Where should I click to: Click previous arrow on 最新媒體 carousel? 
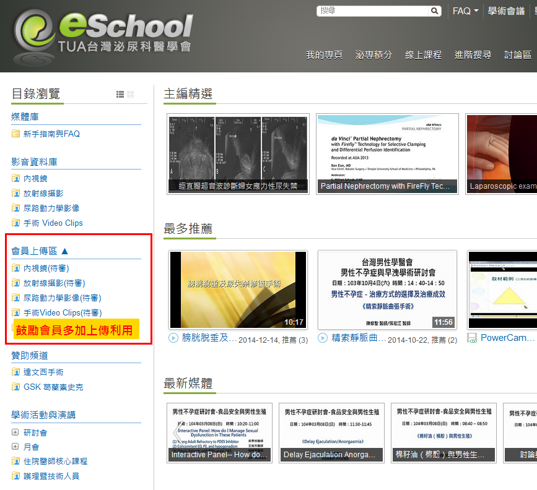tap(177, 433)
